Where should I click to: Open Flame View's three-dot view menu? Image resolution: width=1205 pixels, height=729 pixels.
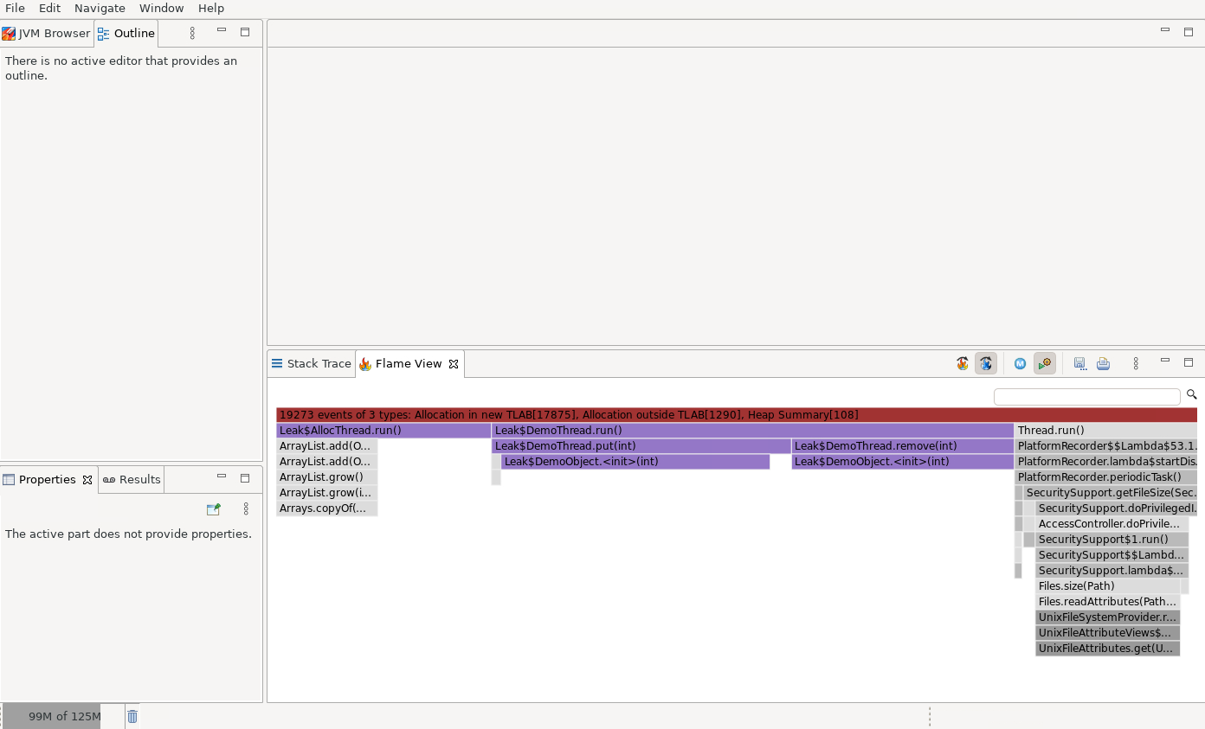(x=1136, y=364)
